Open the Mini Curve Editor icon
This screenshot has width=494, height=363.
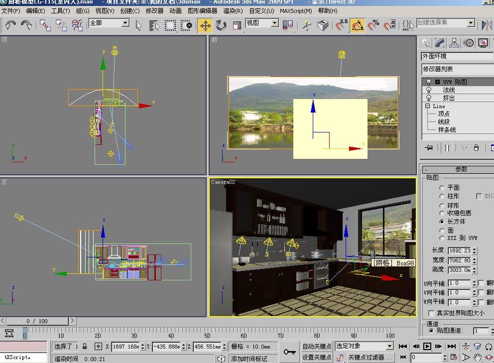(9, 333)
